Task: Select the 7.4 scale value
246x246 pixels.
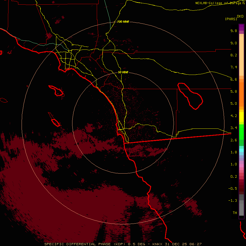Action: [234, 67]
